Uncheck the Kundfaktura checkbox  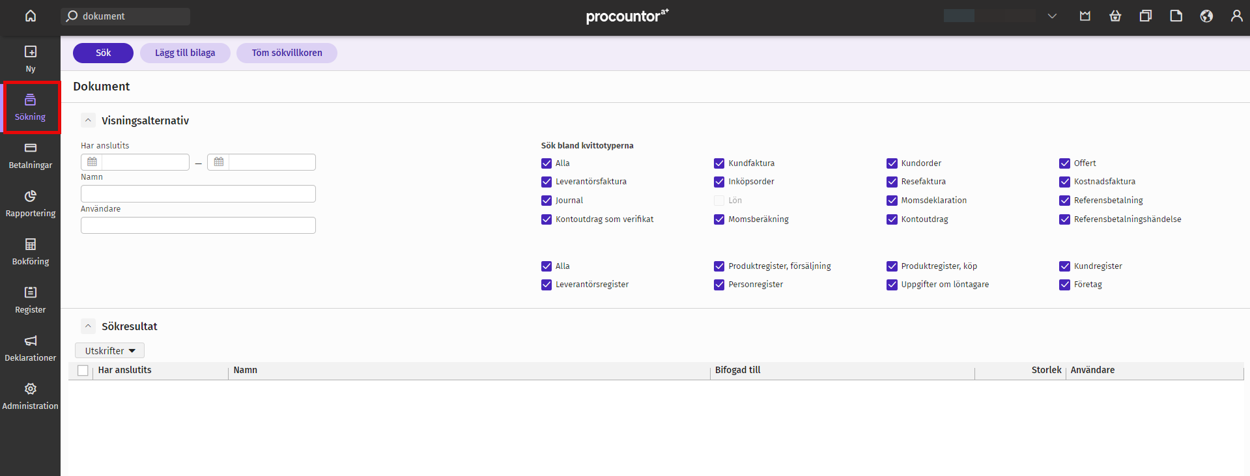pyautogui.click(x=719, y=163)
